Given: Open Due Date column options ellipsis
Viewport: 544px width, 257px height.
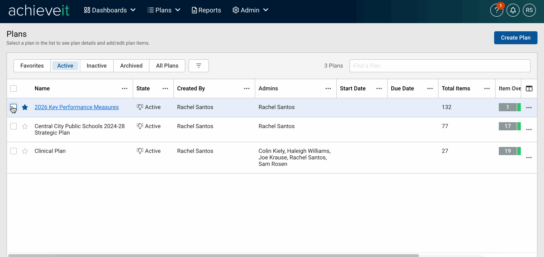Looking at the screenshot, I should [x=430, y=89].
